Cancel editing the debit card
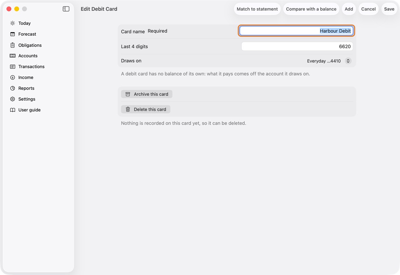400x275 pixels. click(368, 9)
